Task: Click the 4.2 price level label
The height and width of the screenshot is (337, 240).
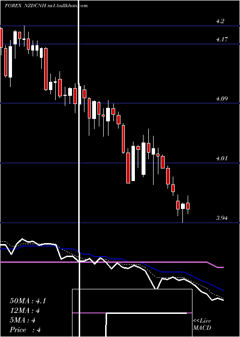Action: [x=220, y=21]
